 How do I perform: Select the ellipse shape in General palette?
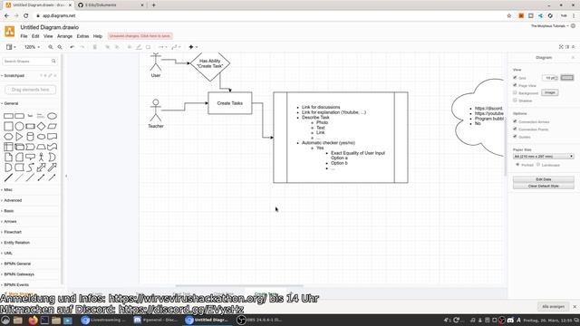point(53,116)
